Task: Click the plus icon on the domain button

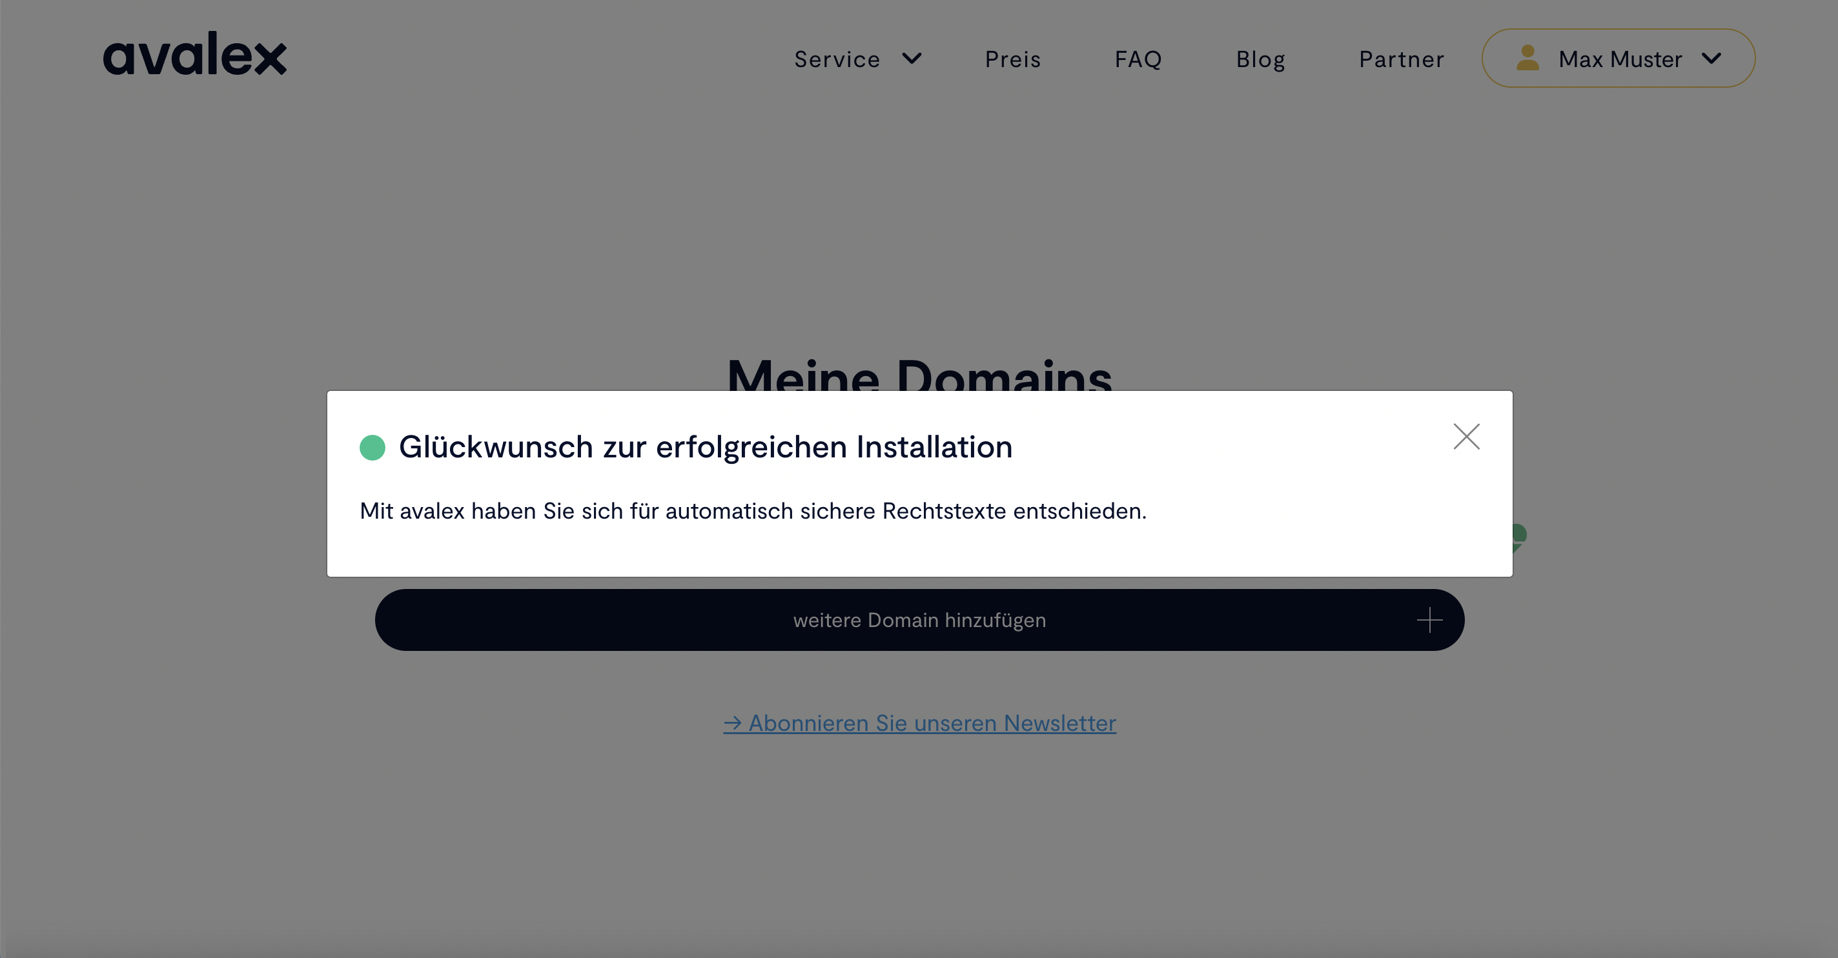Action: pos(1430,619)
